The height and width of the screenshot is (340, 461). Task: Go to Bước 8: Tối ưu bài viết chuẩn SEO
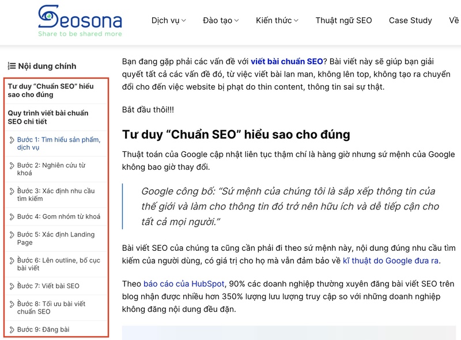(51, 307)
